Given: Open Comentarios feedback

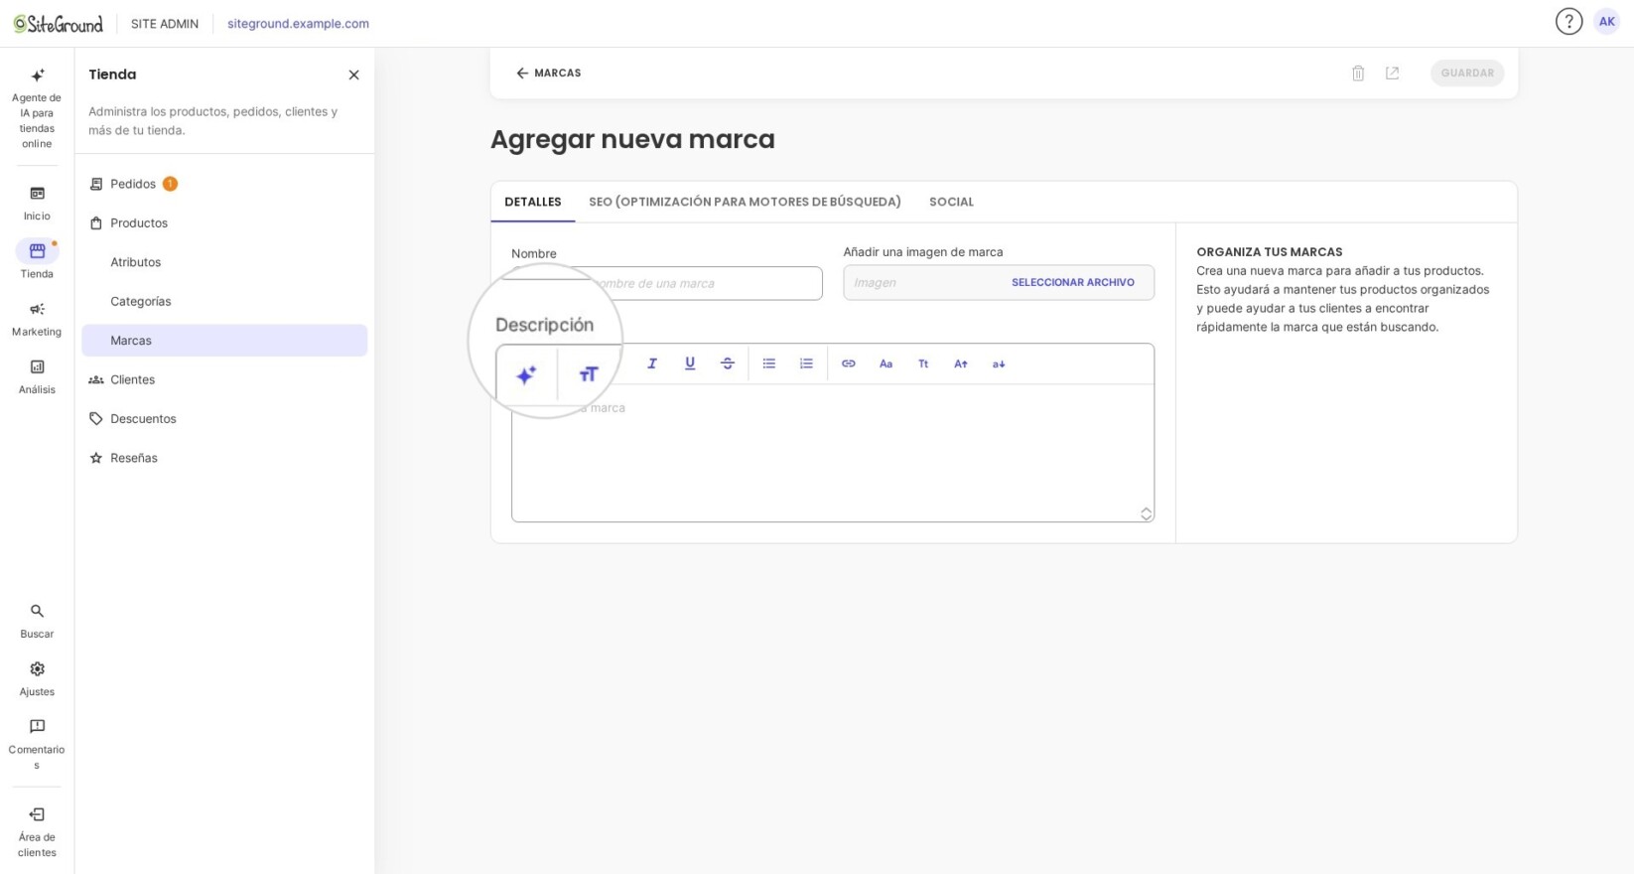Looking at the screenshot, I should click(x=37, y=744).
